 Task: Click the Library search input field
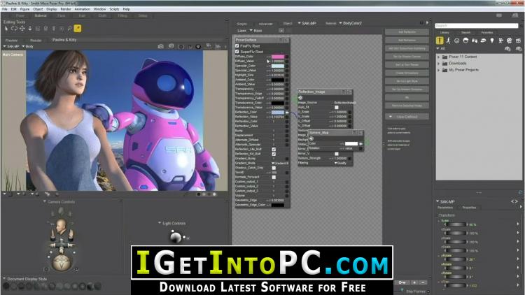coord(475,24)
